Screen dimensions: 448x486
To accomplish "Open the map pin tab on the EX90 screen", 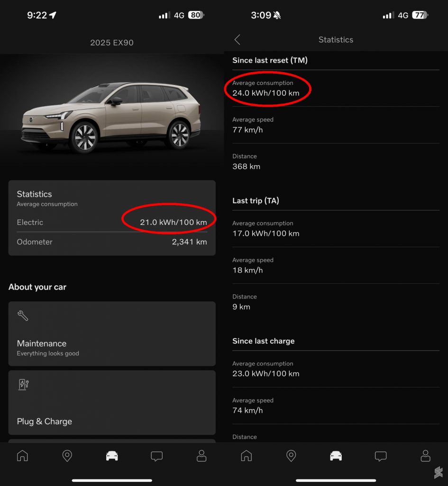I will coord(67,456).
